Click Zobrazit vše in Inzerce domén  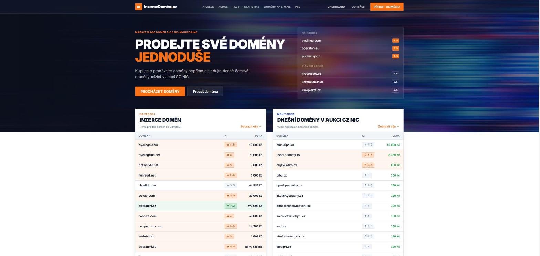[x=251, y=127]
